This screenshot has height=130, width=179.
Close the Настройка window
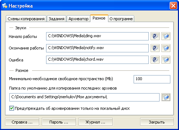point(173,6)
